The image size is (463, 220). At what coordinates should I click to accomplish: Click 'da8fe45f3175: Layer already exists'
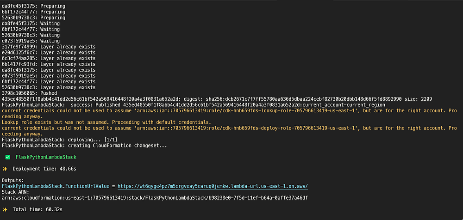click(49, 70)
